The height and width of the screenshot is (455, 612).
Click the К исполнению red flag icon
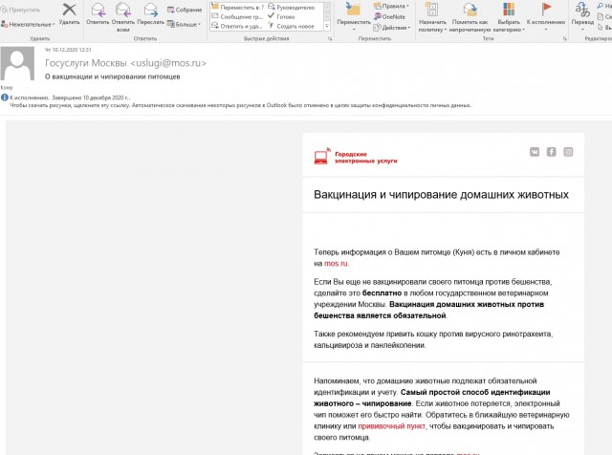pos(546,9)
